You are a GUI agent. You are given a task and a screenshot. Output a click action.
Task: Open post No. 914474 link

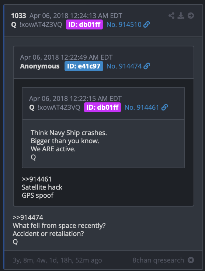124,66
